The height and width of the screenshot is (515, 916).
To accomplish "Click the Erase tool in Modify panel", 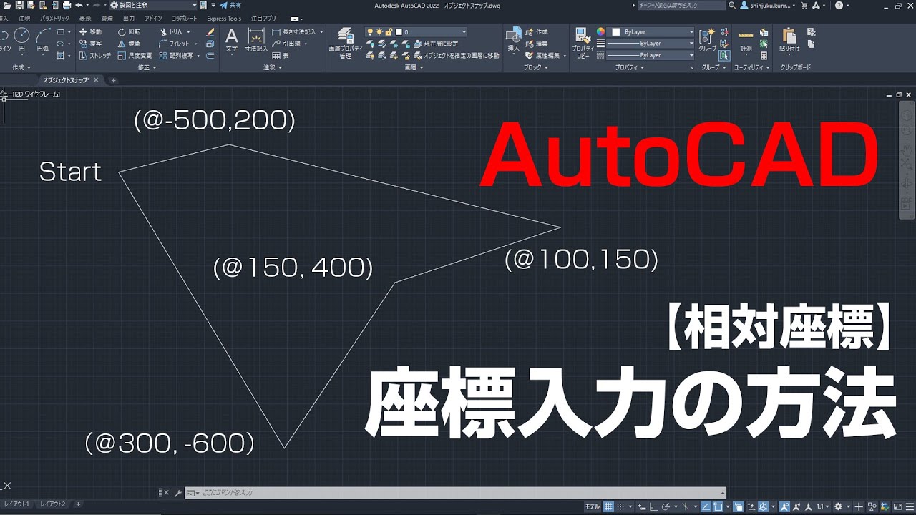I will 210,32.
